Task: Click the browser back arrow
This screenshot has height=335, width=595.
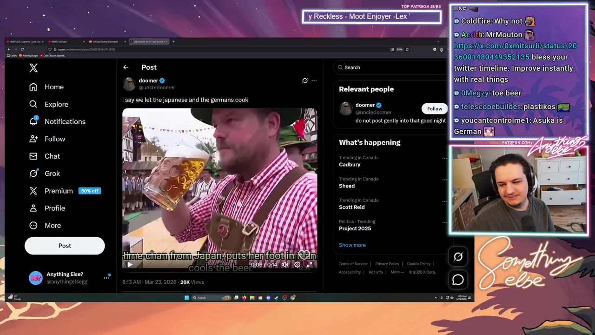Action: tap(9, 49)
